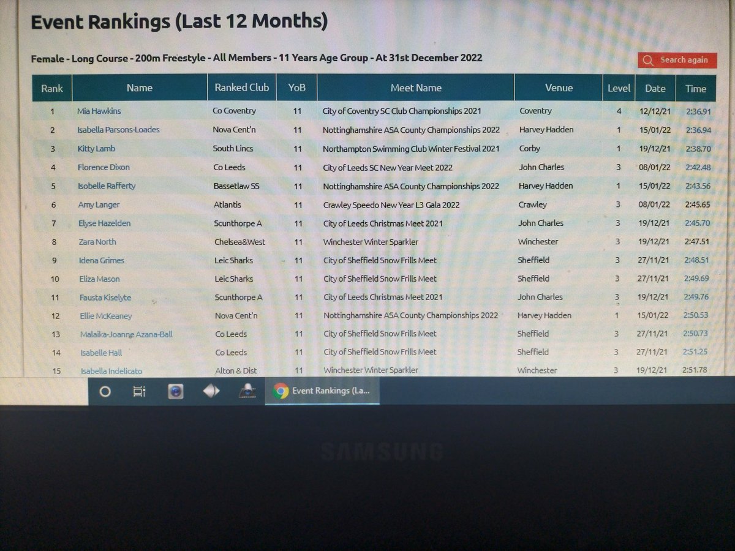Open Elyse Hazelden swimmer link

104,223
